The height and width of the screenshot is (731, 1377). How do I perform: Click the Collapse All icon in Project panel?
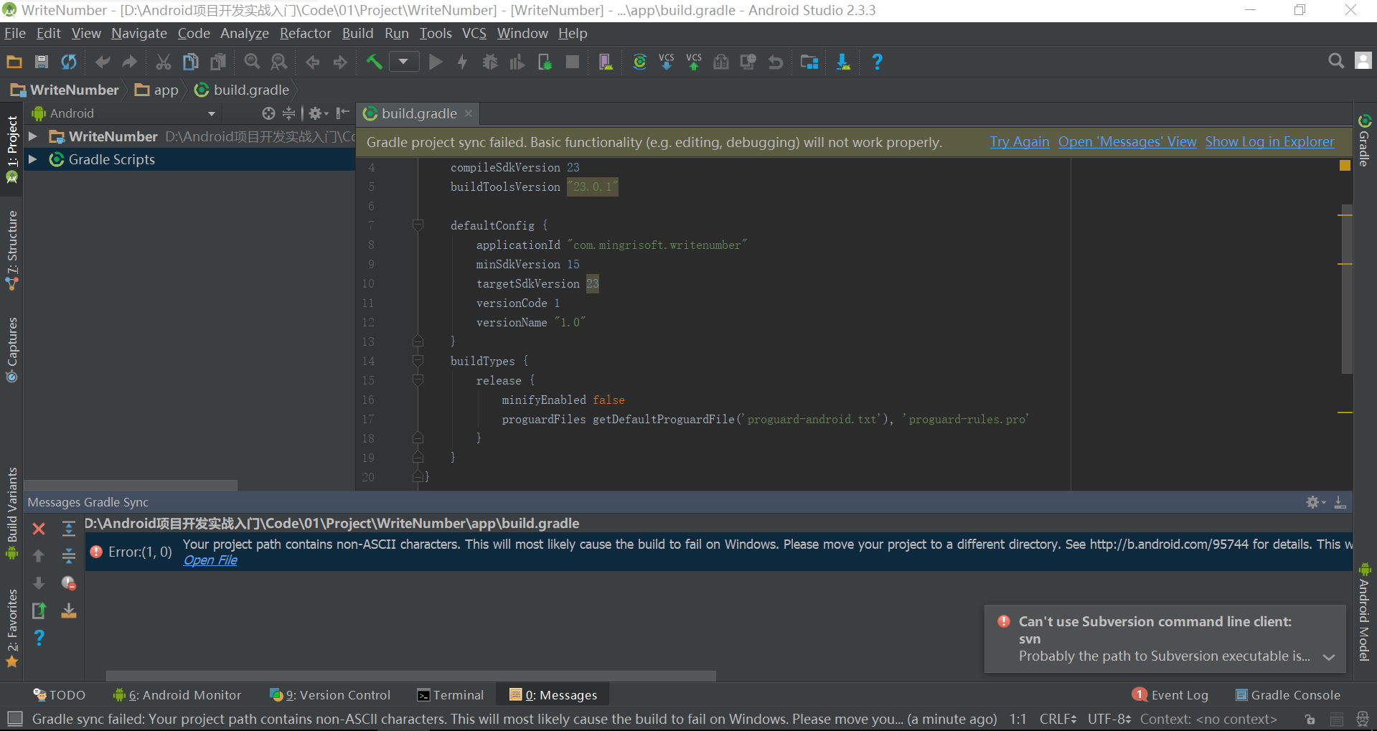pyautogui.click(x=288, y=113)
